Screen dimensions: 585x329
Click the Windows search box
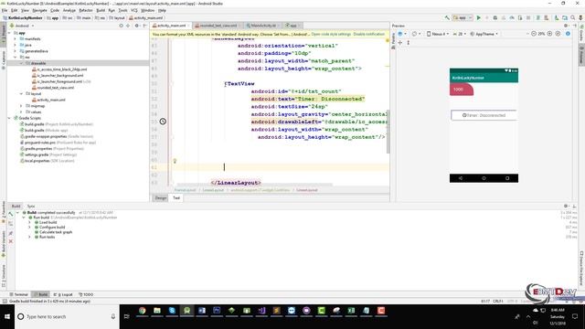67,317
